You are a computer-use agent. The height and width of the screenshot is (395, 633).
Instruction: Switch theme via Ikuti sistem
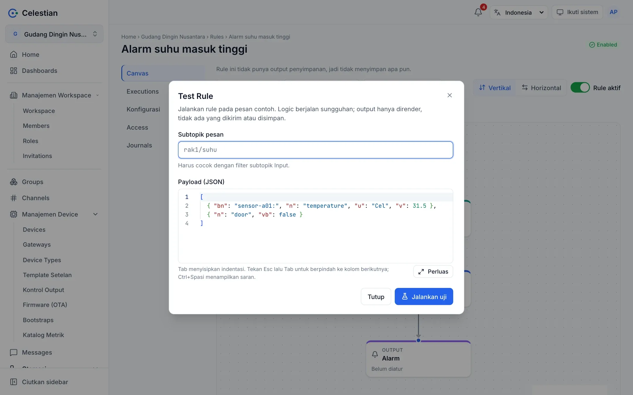point(577,12)
